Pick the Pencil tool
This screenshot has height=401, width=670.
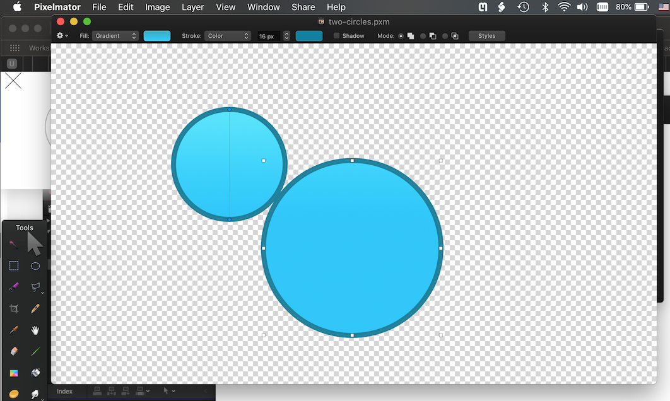coord(35,308)
